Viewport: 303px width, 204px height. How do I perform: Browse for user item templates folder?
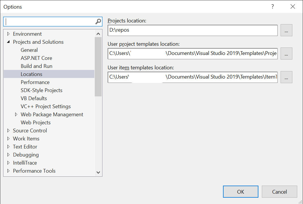(x=286, y=77)
